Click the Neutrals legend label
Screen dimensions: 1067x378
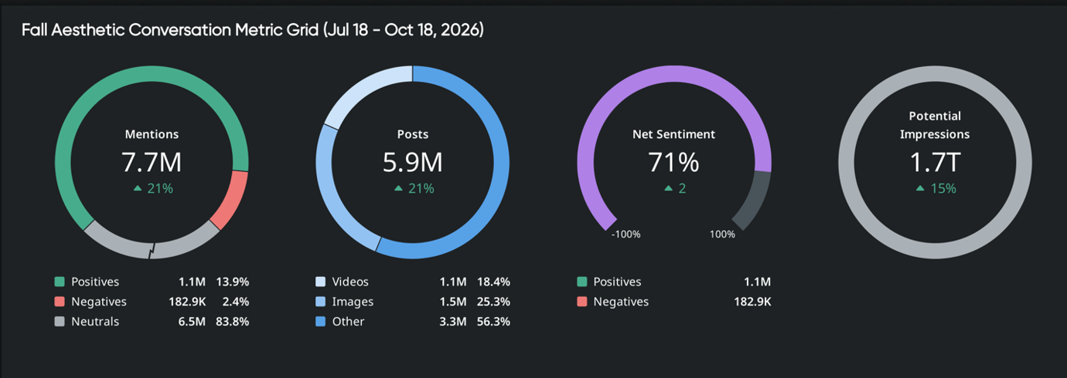click(95, 322)
